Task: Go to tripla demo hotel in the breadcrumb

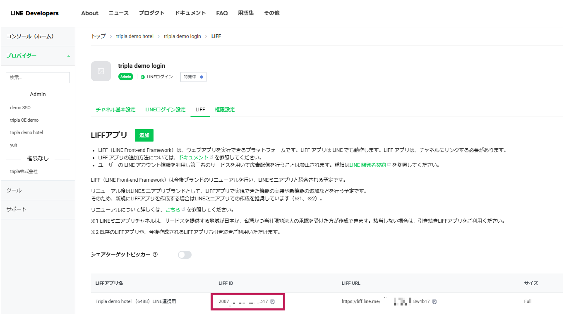Action: coord(135,36)
